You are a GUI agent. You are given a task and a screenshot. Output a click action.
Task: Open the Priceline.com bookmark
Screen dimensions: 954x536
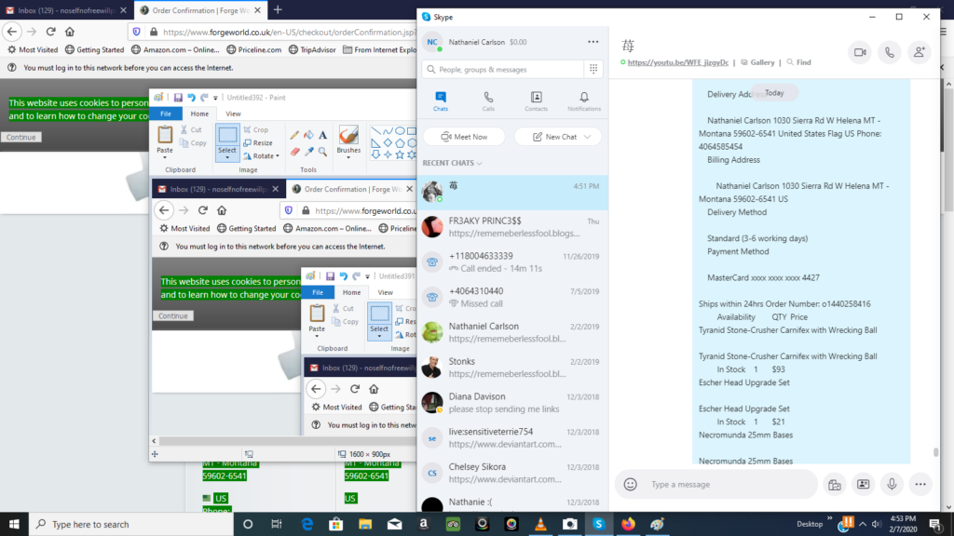254,50
